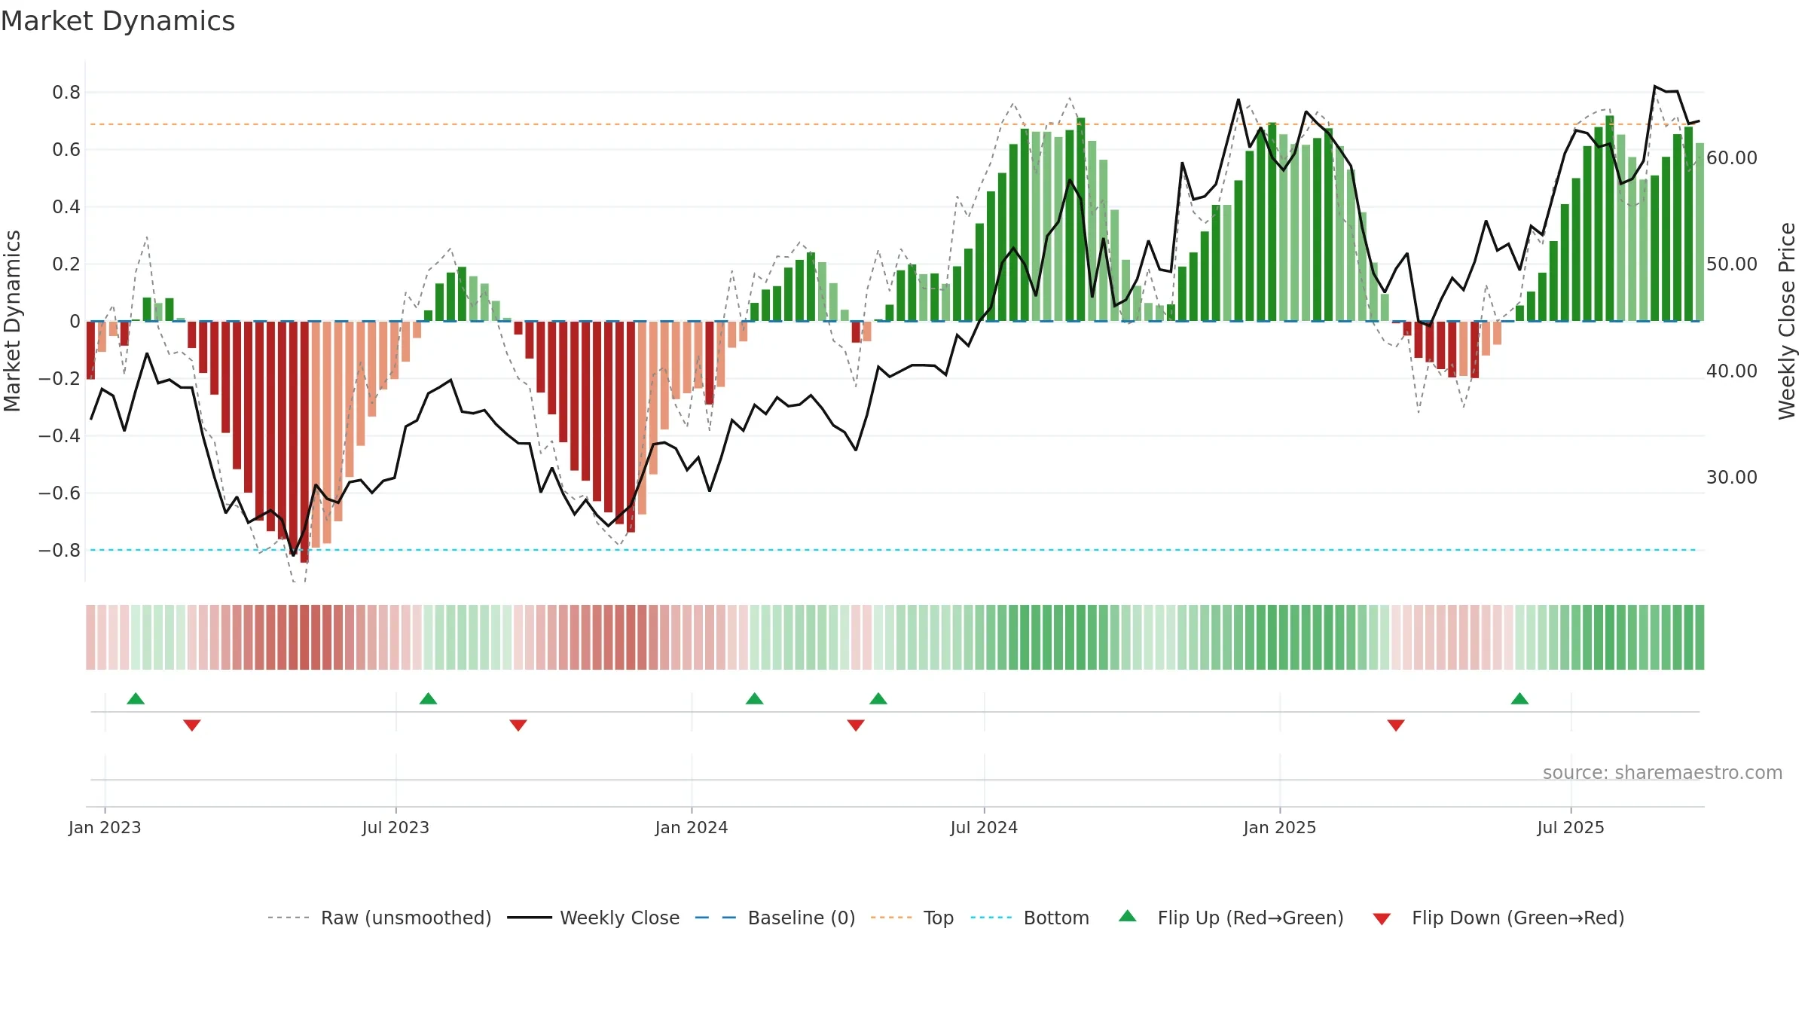Screen dimensions: 1808x1017
Task: Click the Market Dynamics vertical axis title
Action: (x=12, y=321)
